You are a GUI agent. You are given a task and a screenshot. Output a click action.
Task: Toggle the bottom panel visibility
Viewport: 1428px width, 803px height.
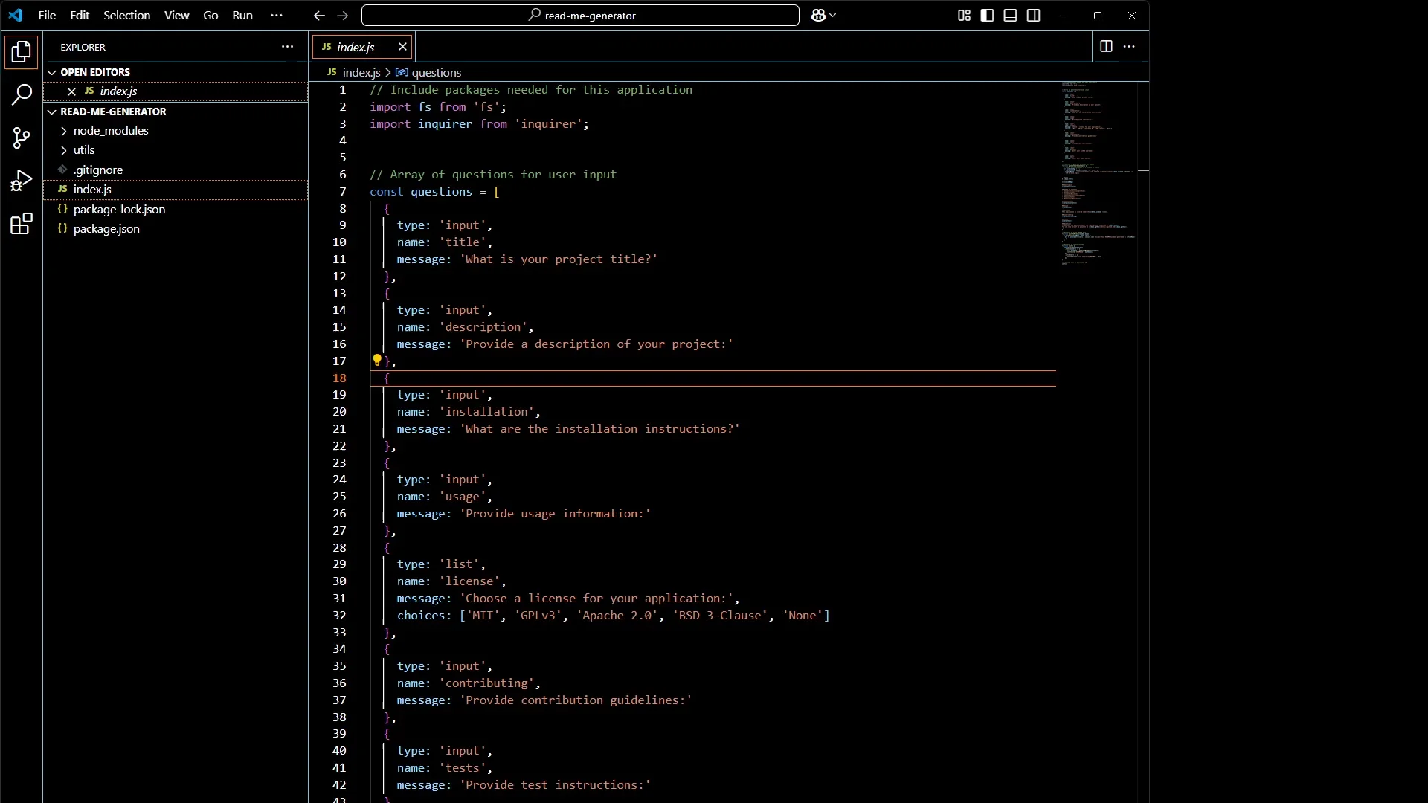pos(1011,16)
